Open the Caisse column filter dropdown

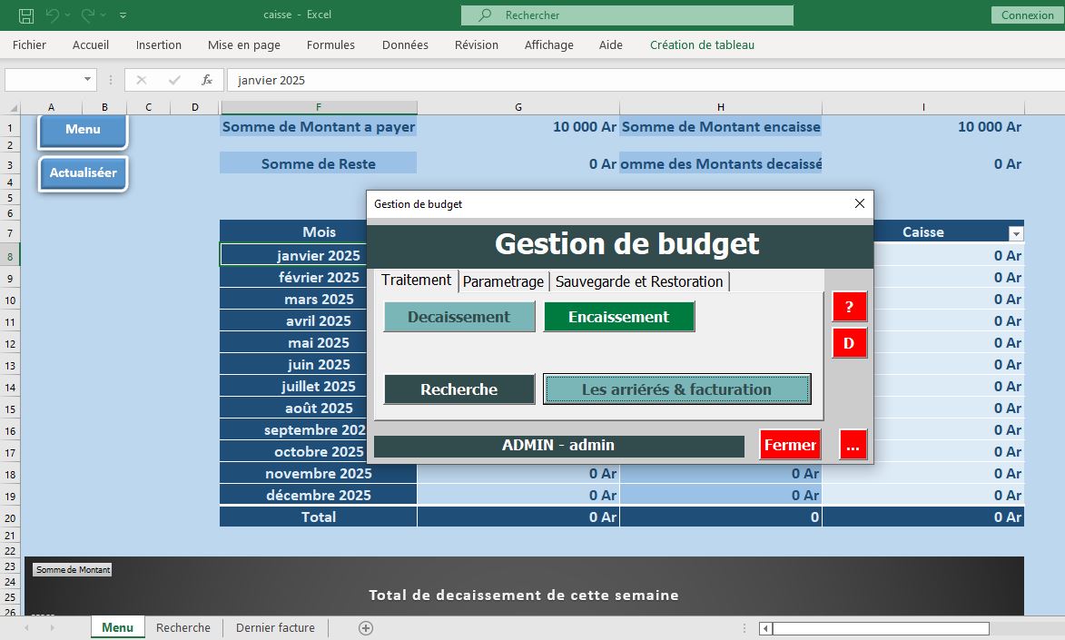[1015, 233]
